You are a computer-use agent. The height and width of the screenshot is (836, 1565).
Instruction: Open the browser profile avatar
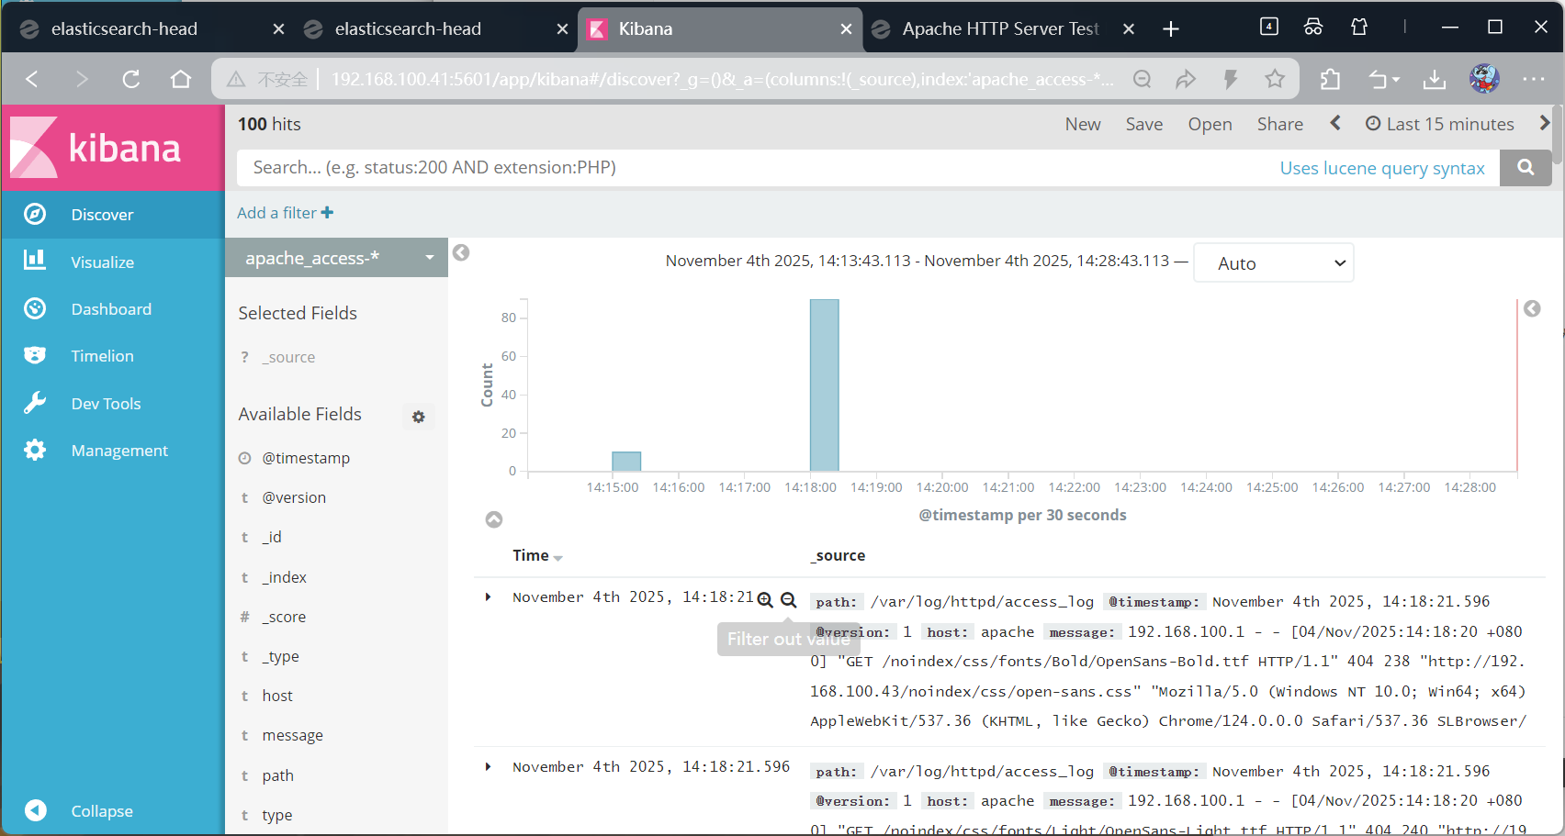coord(1484,79)
